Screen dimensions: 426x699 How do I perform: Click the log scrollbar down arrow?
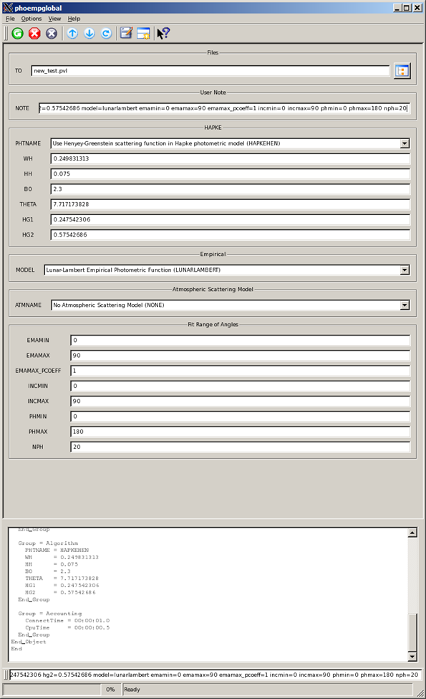[412, 656]
